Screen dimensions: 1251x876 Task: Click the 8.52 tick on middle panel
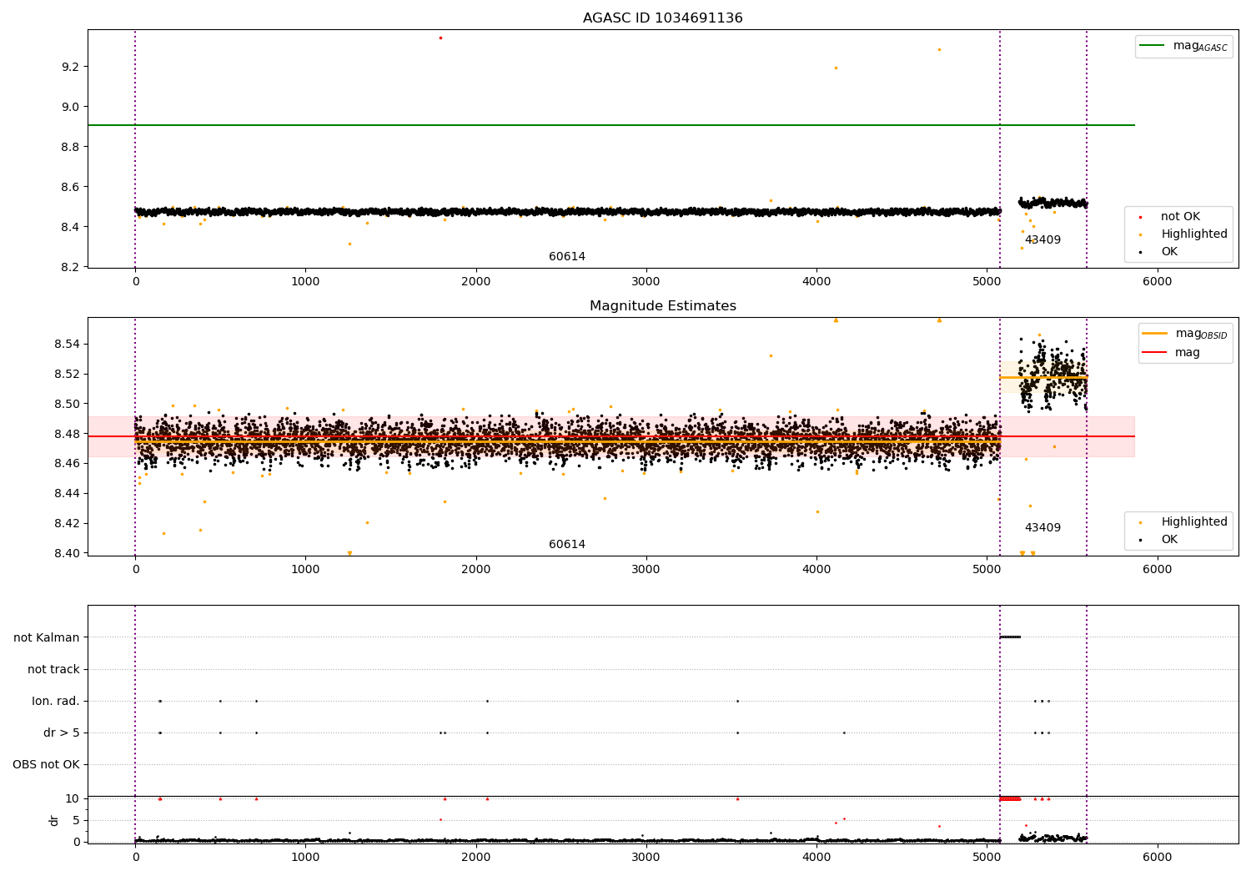(x=67, y=374)
